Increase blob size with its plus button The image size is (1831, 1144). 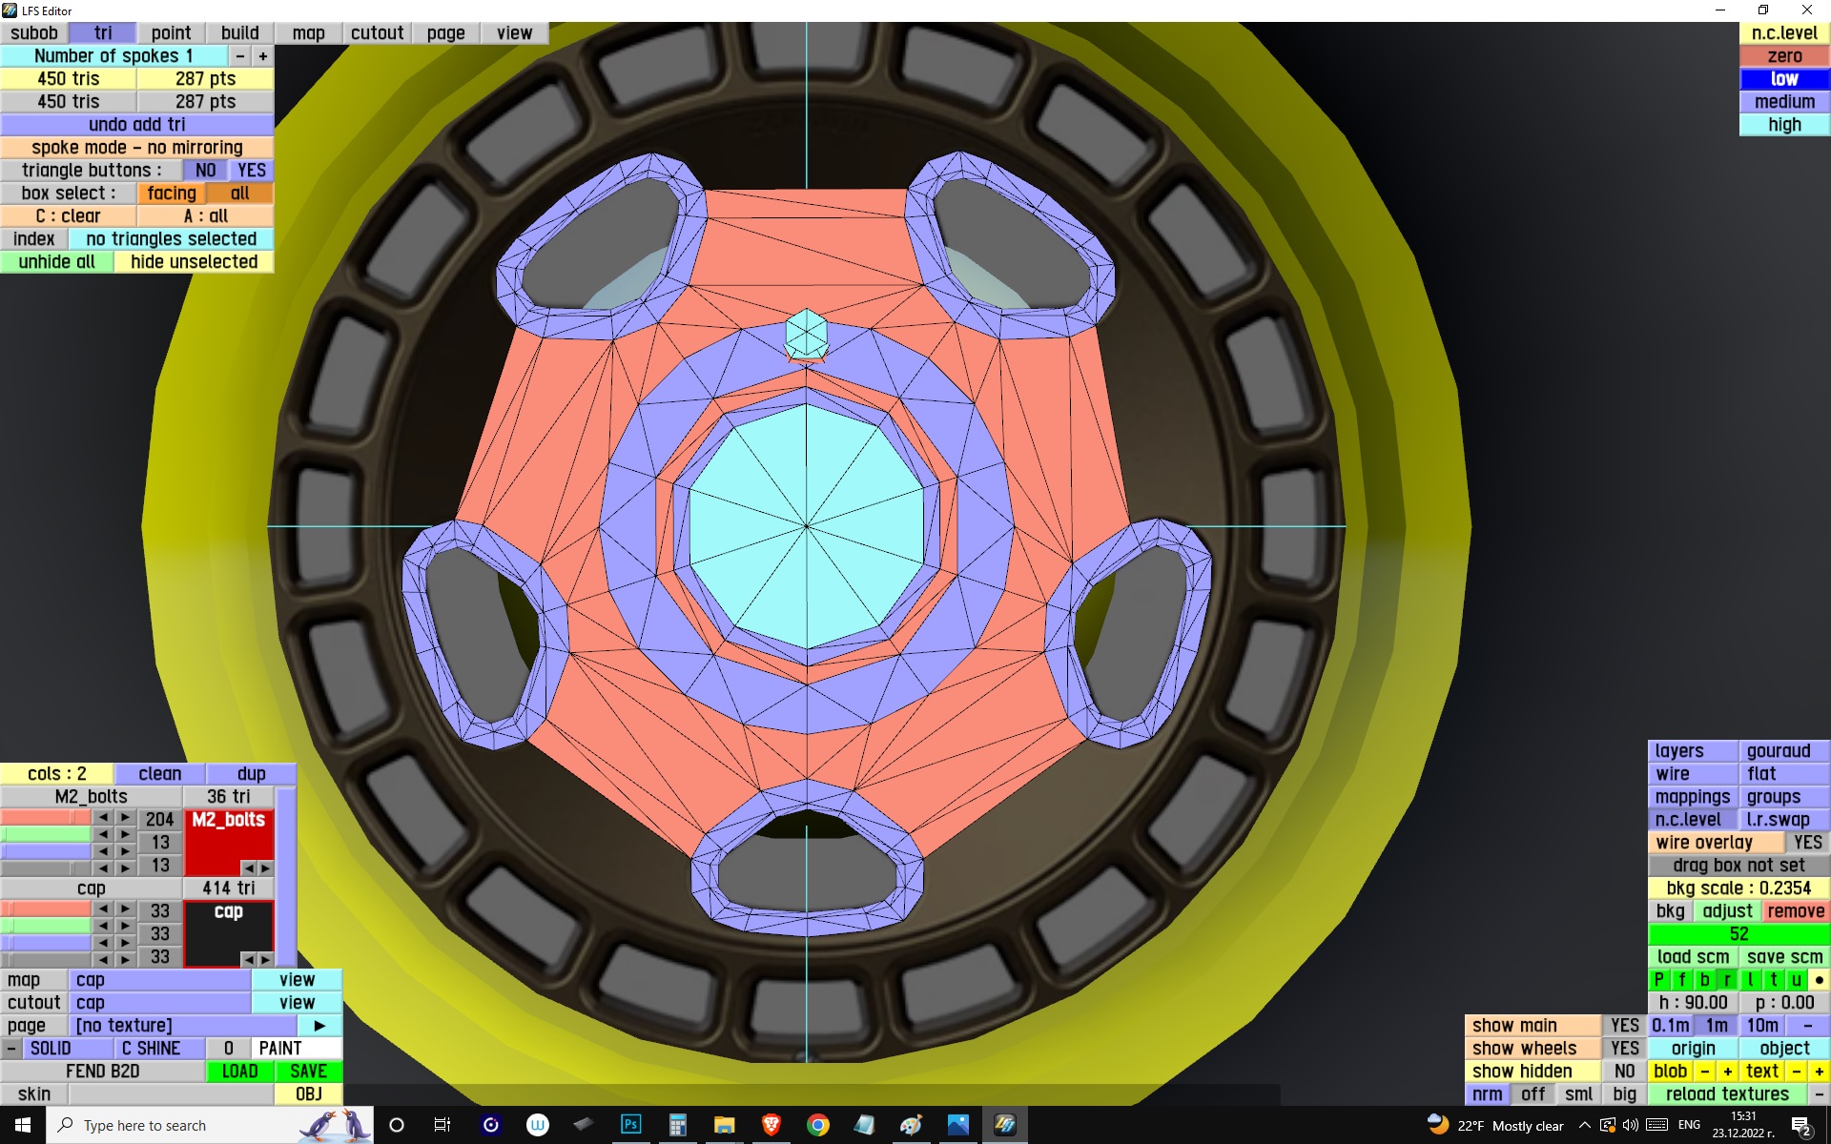pos(1728,1072)
